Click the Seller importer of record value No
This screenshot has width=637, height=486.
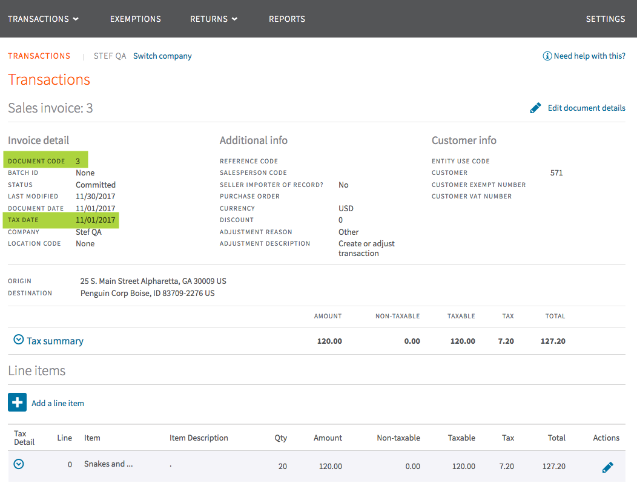tap(343, 185)
